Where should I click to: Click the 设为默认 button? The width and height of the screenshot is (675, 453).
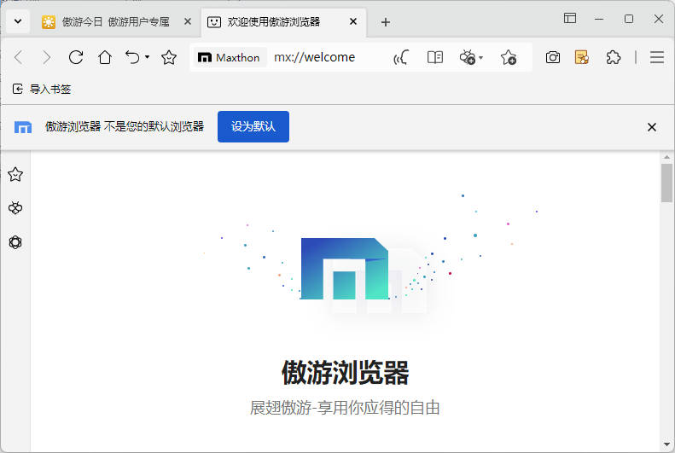(253, 126)
